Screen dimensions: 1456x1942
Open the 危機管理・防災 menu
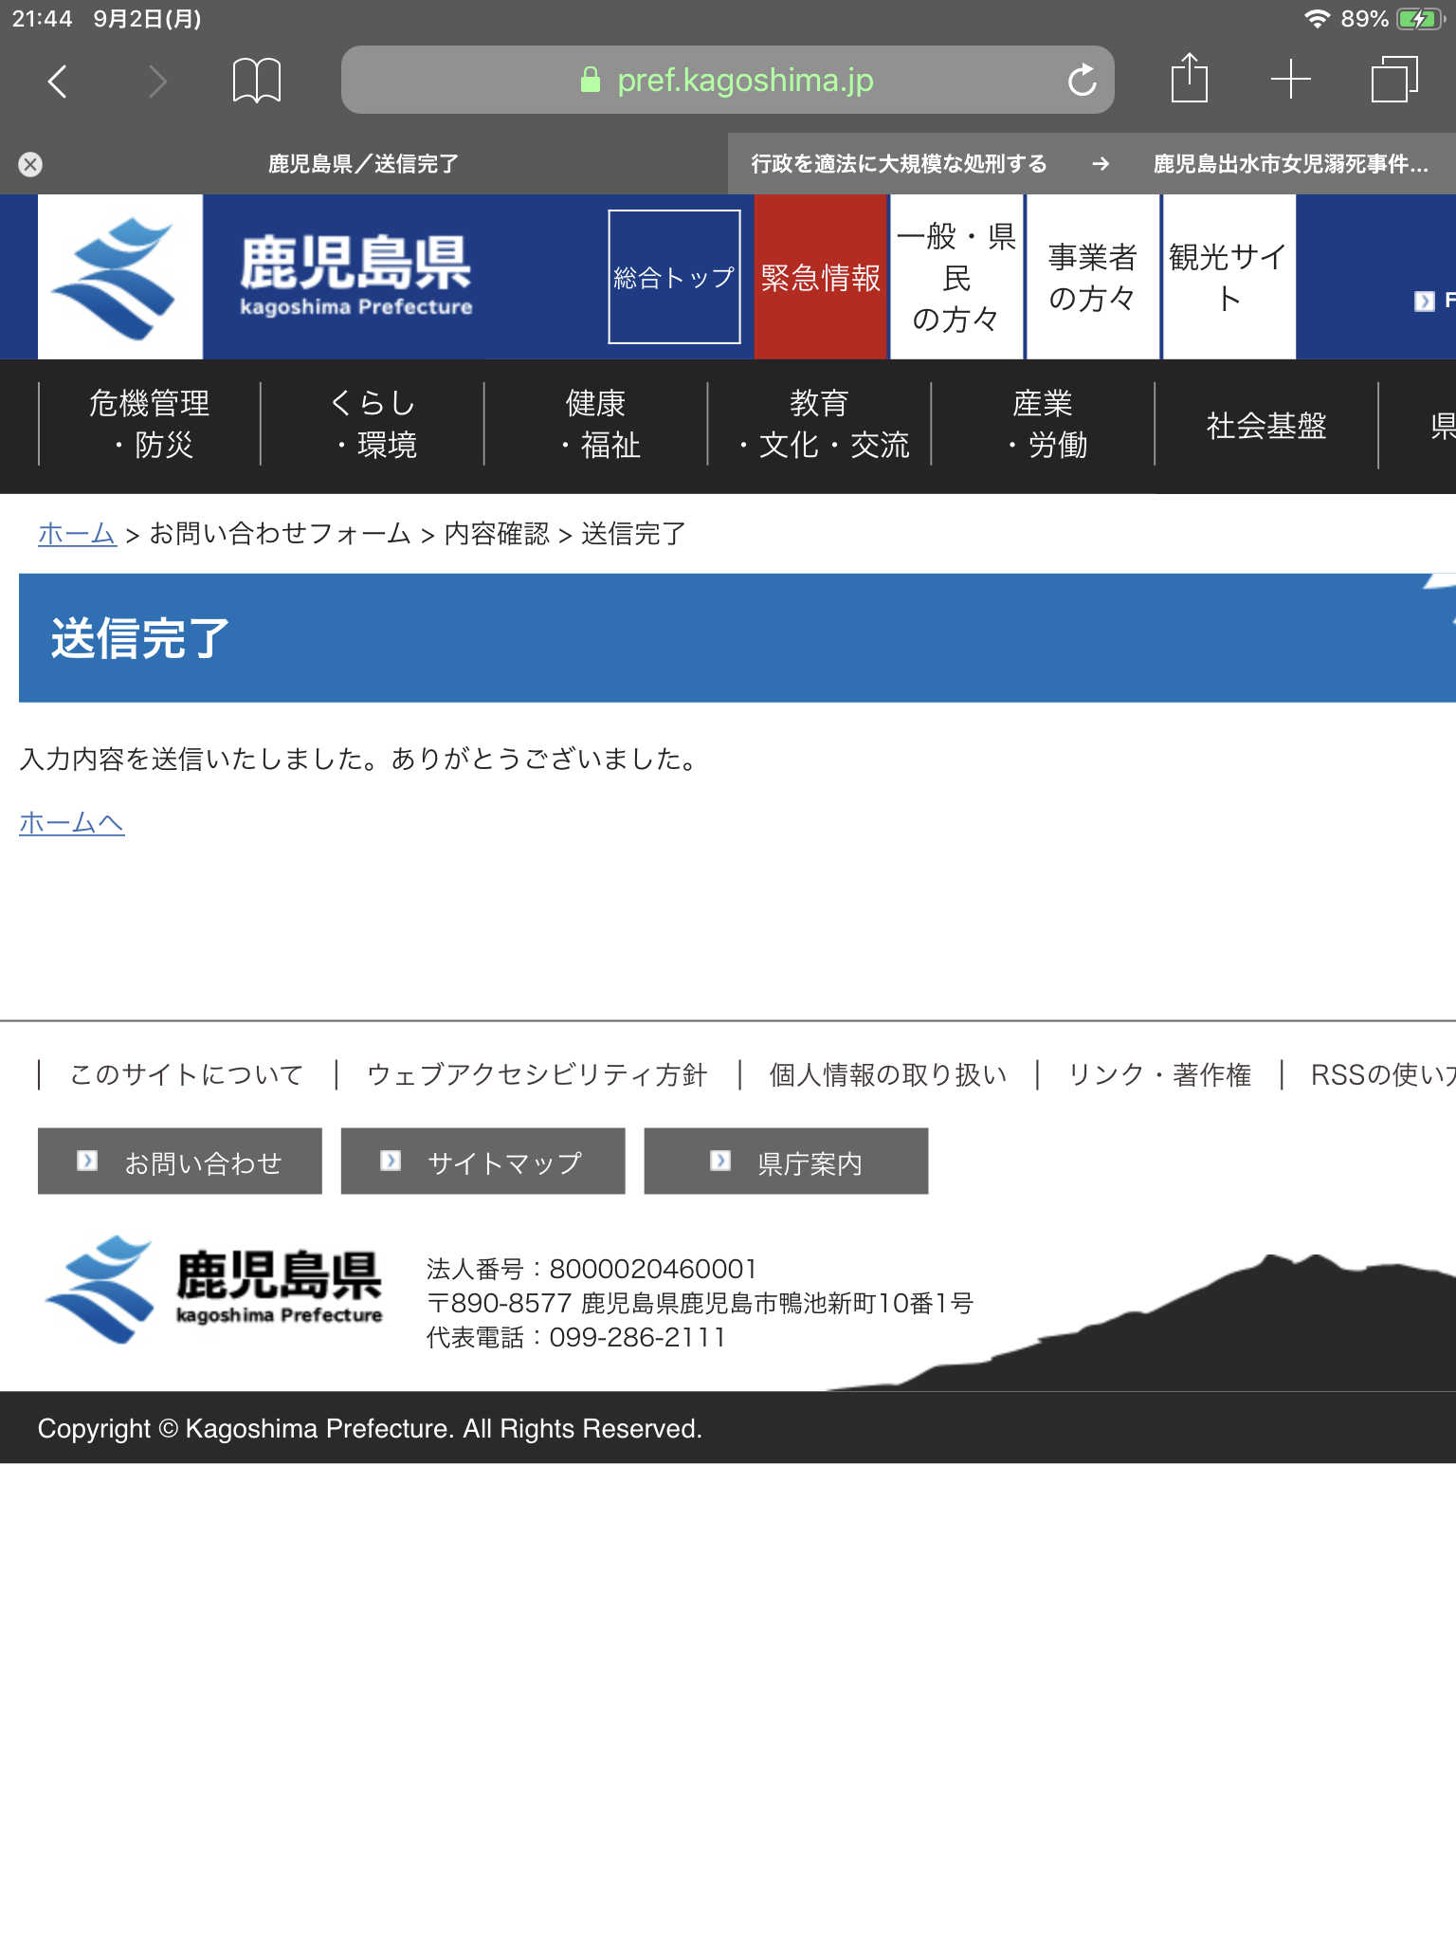pos(149,424)
